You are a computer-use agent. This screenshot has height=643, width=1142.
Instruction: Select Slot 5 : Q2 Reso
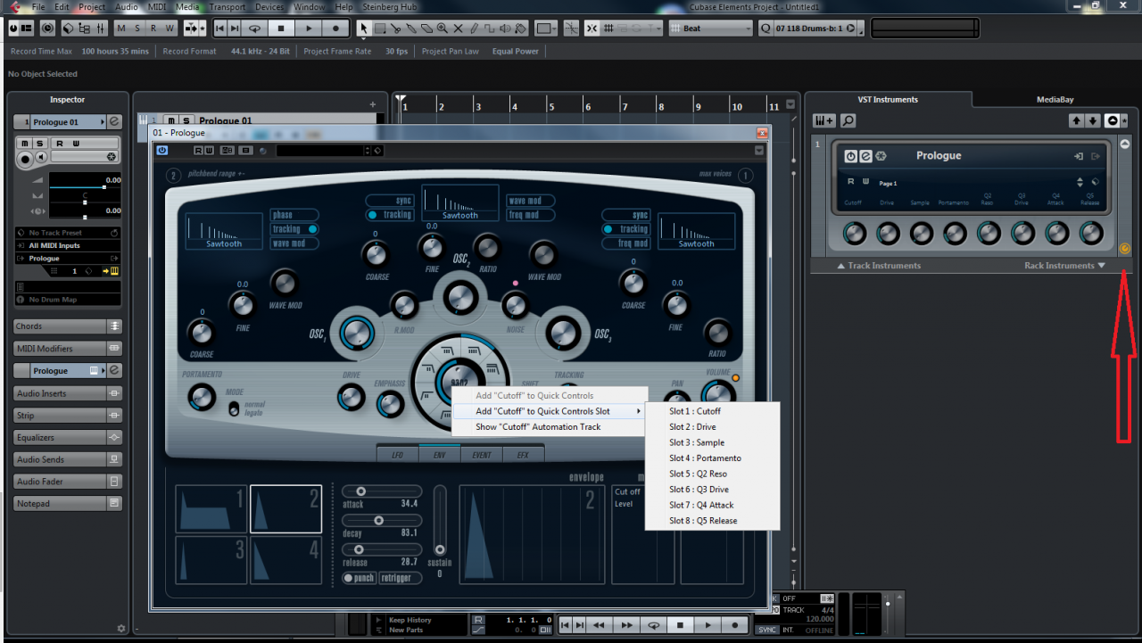pyautogui.click(x=712, y=474)
